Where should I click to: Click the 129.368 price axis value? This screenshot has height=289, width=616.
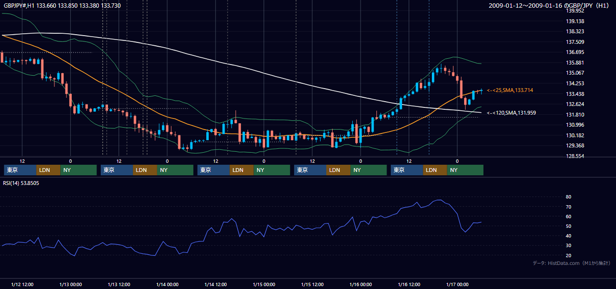575,145
